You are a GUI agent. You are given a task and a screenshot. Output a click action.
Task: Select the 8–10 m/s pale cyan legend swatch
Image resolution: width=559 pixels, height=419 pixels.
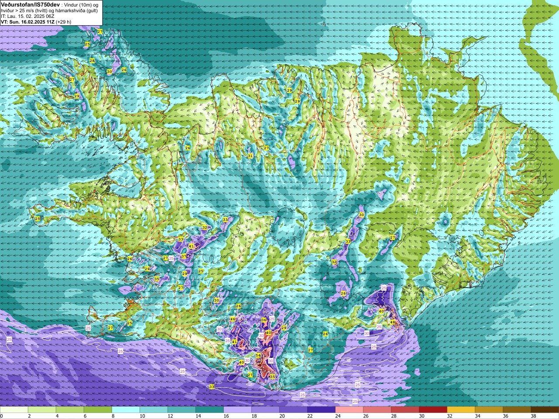pyautogui.click(x=126, y=410)
